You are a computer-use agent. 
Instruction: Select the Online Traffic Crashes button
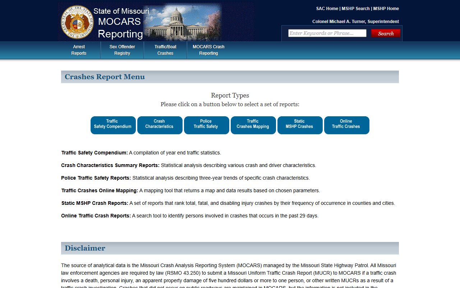[x=347, y=125]
